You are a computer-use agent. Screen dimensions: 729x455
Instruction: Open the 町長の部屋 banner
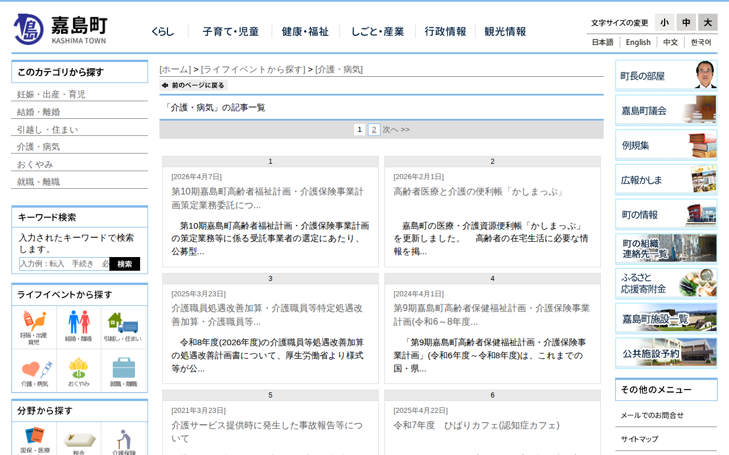point(666,76)
